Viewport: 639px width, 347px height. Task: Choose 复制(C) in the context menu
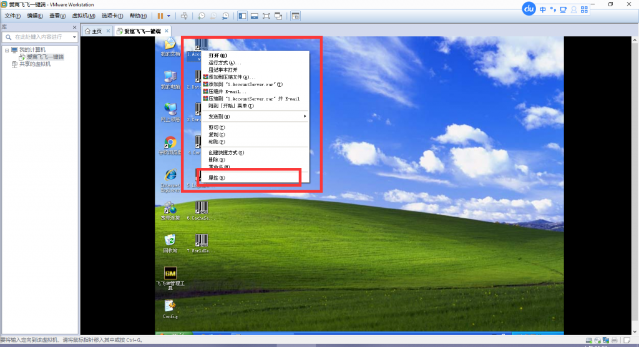pyautogui.click(x=217, y=135)
